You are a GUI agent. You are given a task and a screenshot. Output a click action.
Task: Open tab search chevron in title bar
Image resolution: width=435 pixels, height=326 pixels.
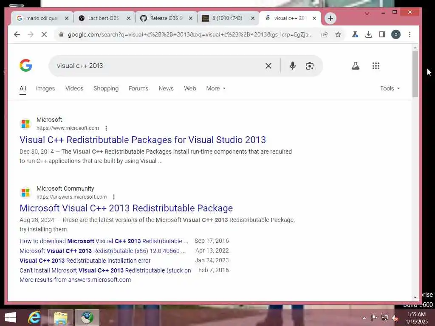pyautogui.click(x=367, y=14)
